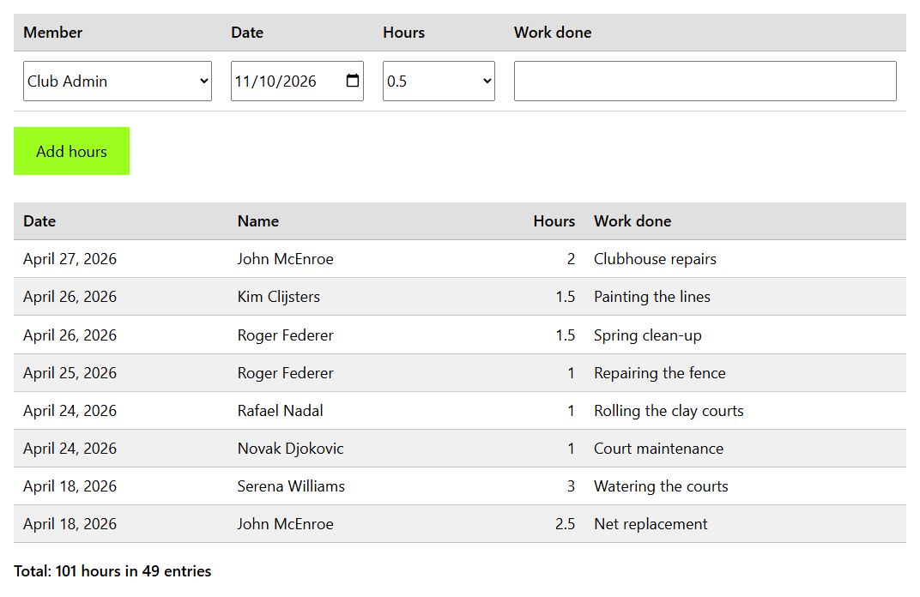Click the Total: 101 hours in 49 entries text
920x597 pixels.
[x=112, y=571]
